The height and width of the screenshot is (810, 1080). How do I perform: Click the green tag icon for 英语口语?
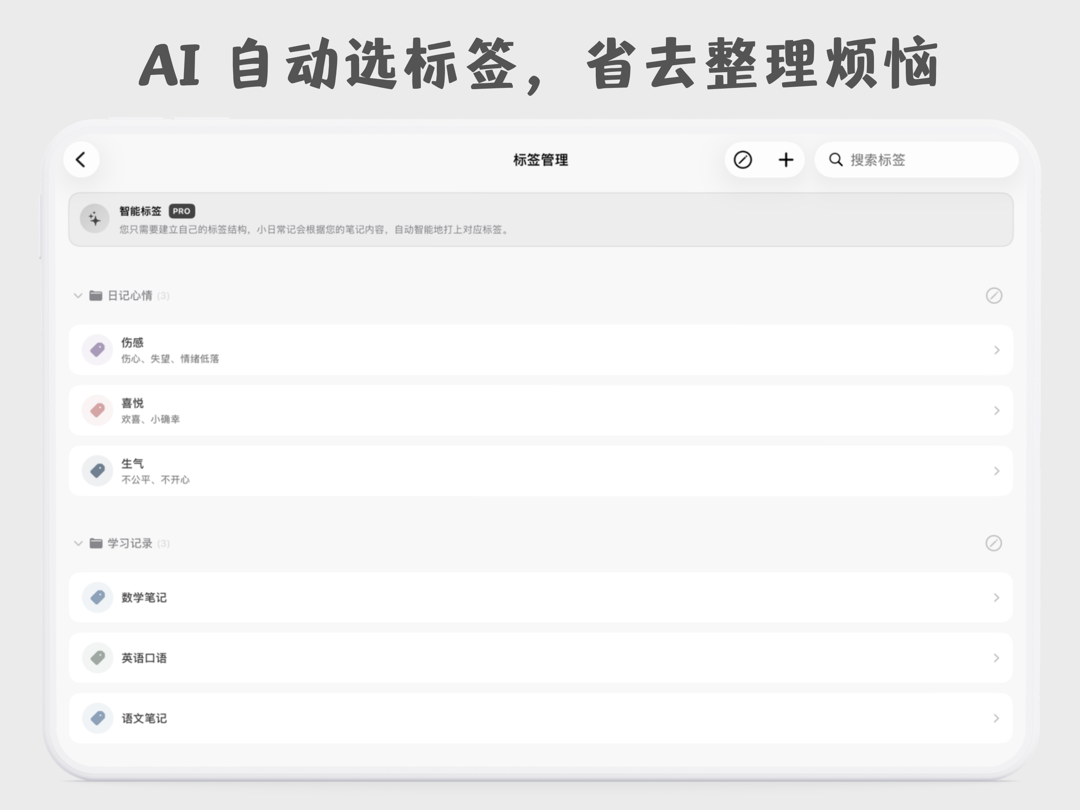pyautogui.click(x=98, y=658)
